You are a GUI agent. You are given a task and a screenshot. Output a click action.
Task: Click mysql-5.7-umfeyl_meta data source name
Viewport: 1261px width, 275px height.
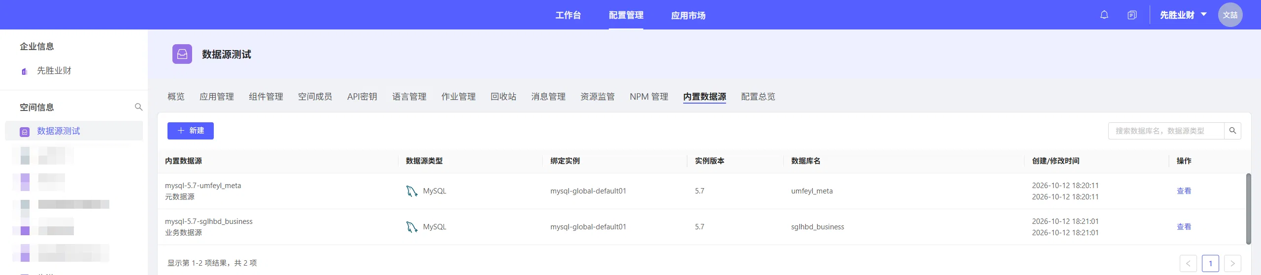pyautogui.click(x=203, y=186)
